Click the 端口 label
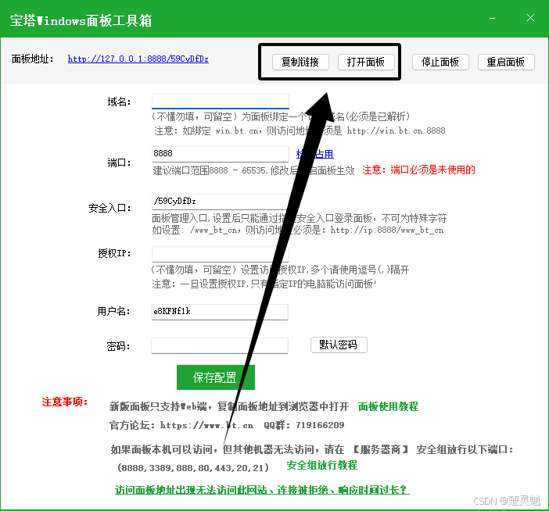549x511 pixels. pyautogui.click(x=119, y=163)
